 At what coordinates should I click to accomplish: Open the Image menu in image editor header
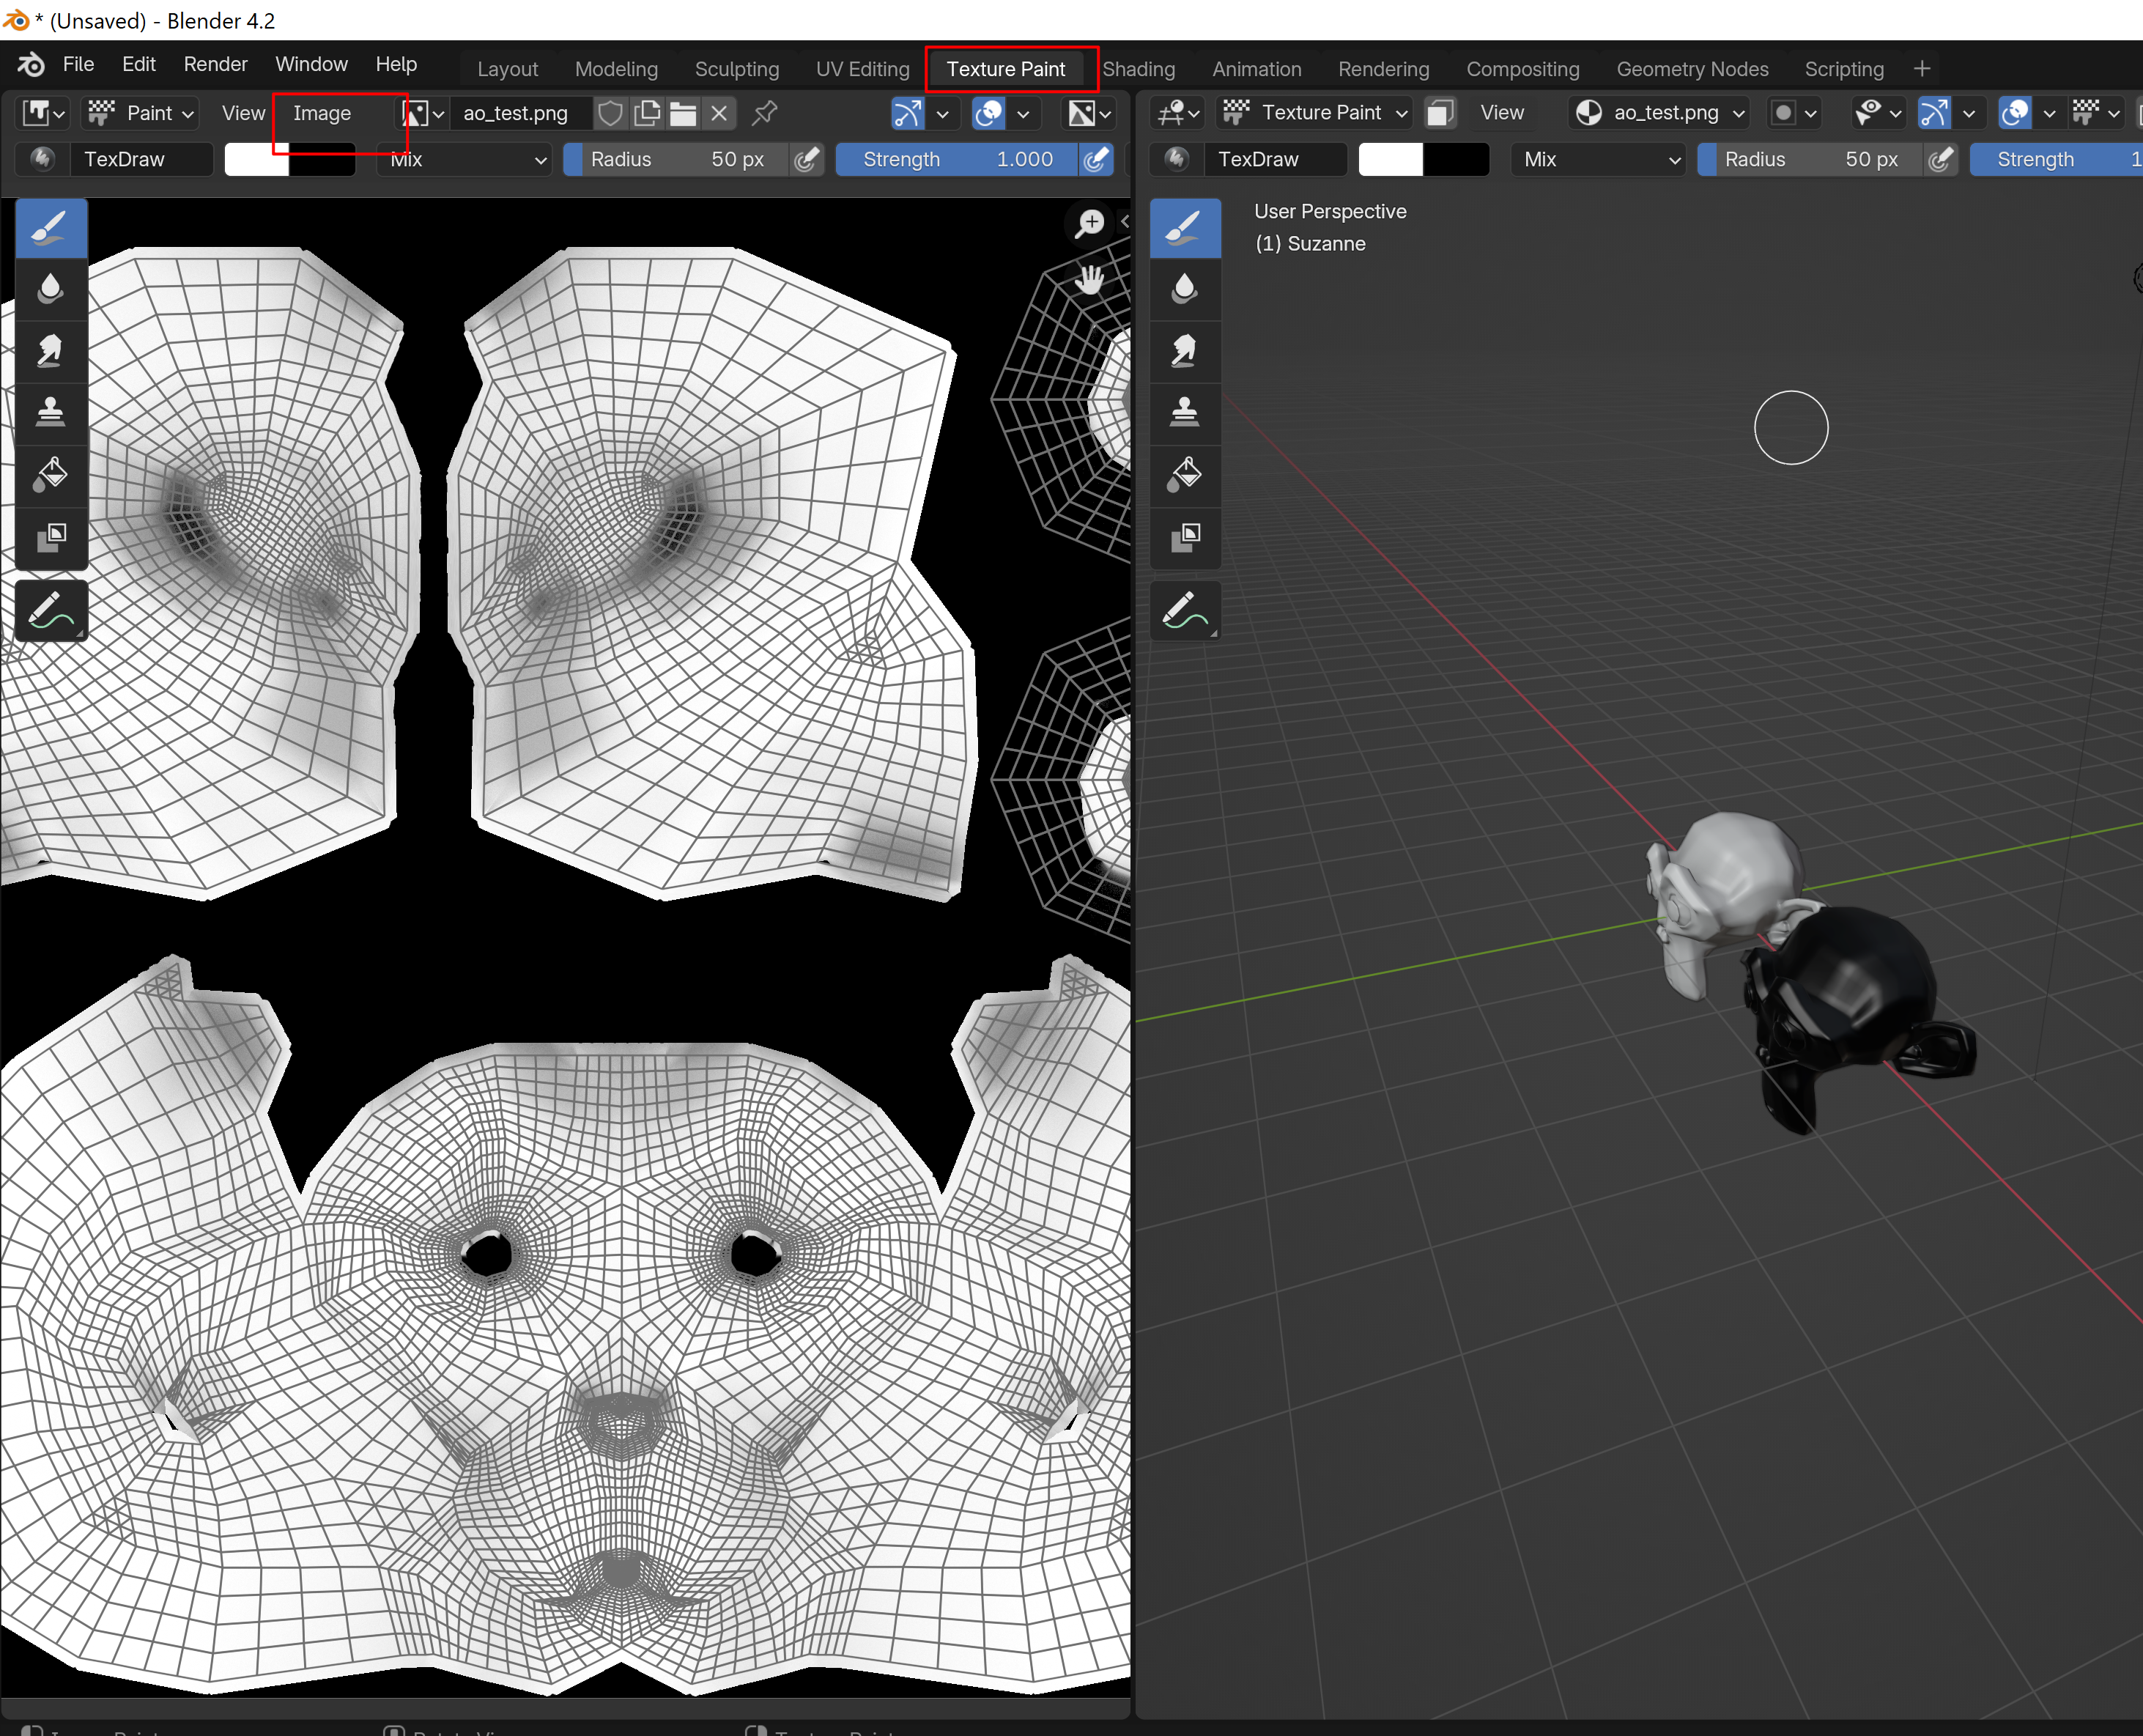click(322, 113)
